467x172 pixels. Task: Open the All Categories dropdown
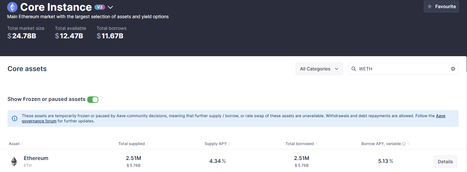click(x=319, y=69)
